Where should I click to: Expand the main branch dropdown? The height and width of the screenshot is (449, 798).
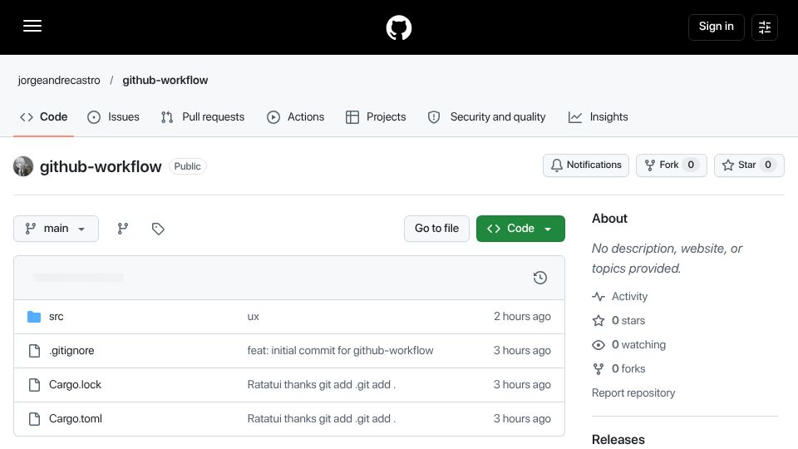pos(56,229)
